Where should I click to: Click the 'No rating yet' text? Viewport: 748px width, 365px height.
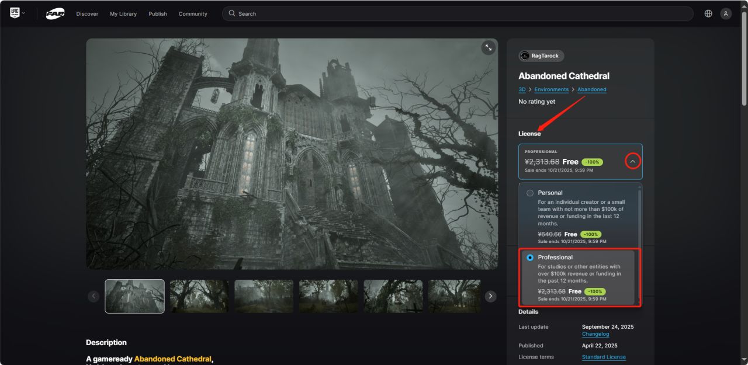[x=536, y=102]
